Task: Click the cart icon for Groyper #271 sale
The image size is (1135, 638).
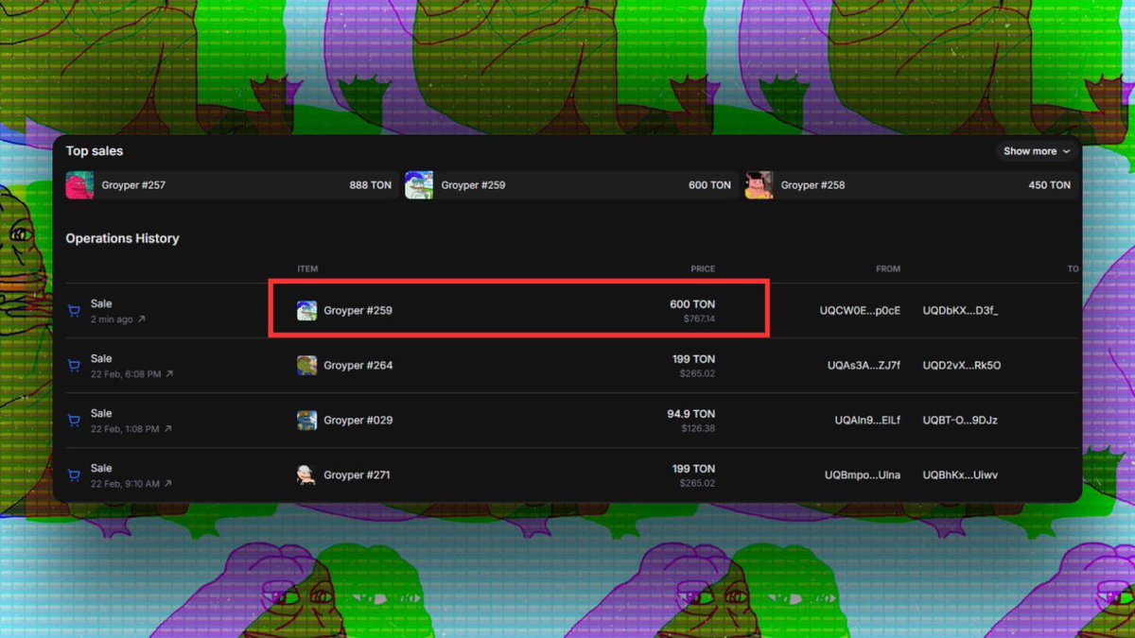Action: [74, 475]
